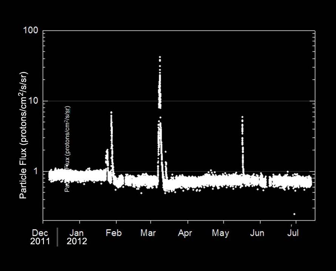Click the 2012 year label
Screen dimensions: 336x271
(77, 241)
